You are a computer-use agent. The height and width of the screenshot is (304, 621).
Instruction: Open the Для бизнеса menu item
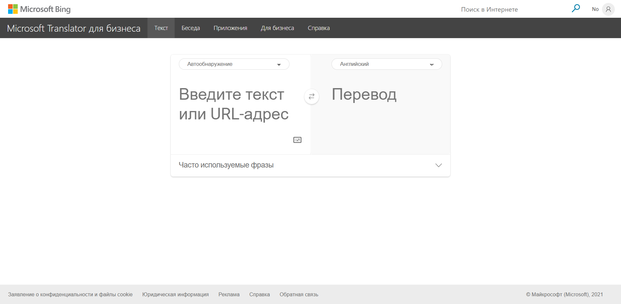point(277,28)
